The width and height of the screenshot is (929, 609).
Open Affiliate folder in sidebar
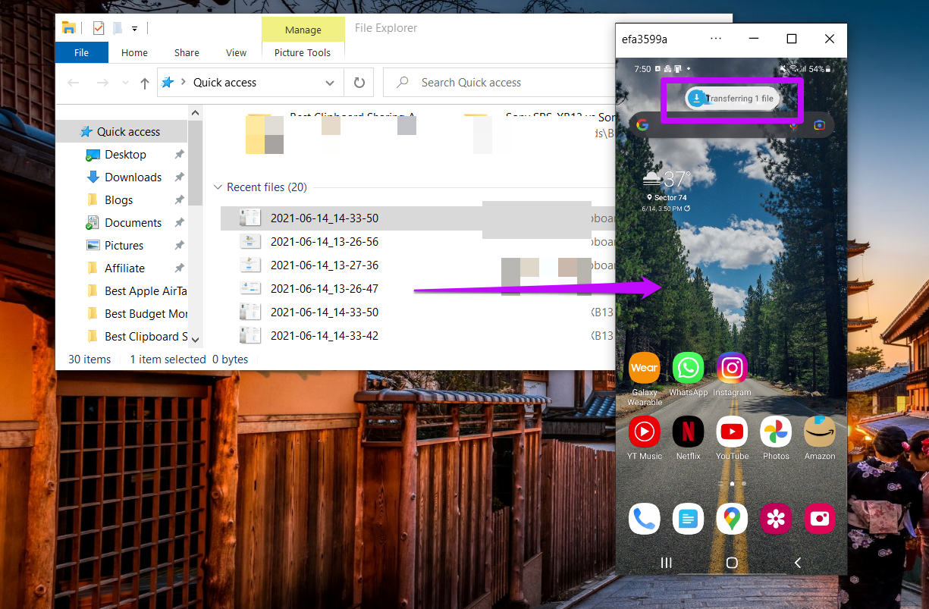coord(124,268)
